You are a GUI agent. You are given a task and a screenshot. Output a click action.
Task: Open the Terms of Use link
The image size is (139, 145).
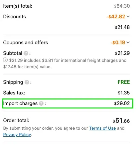pyautogui.click(x=102, y=128)
